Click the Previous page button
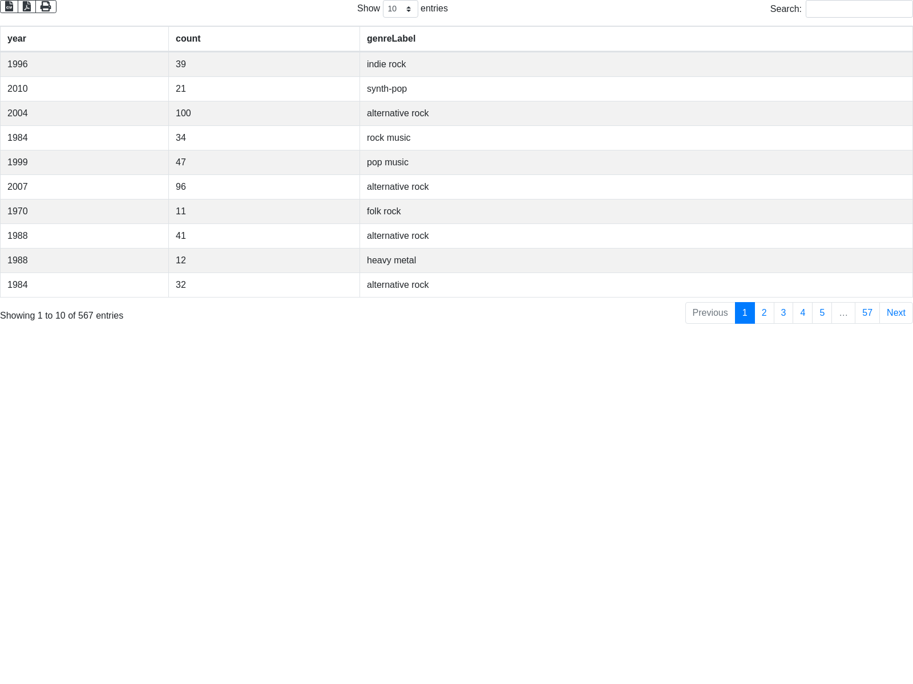Screen dimensions: 913x684 [710, 313]
